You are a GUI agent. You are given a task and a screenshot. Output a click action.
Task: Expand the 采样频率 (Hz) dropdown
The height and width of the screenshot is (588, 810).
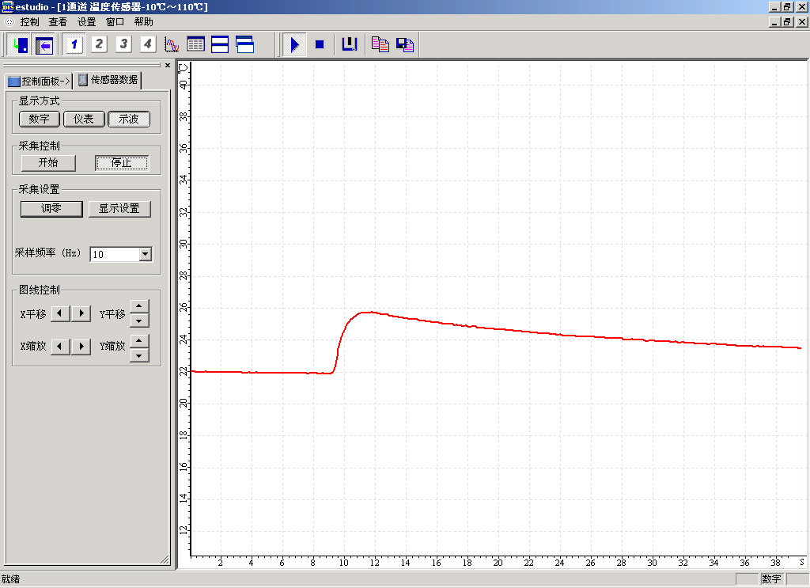[145, 254]
